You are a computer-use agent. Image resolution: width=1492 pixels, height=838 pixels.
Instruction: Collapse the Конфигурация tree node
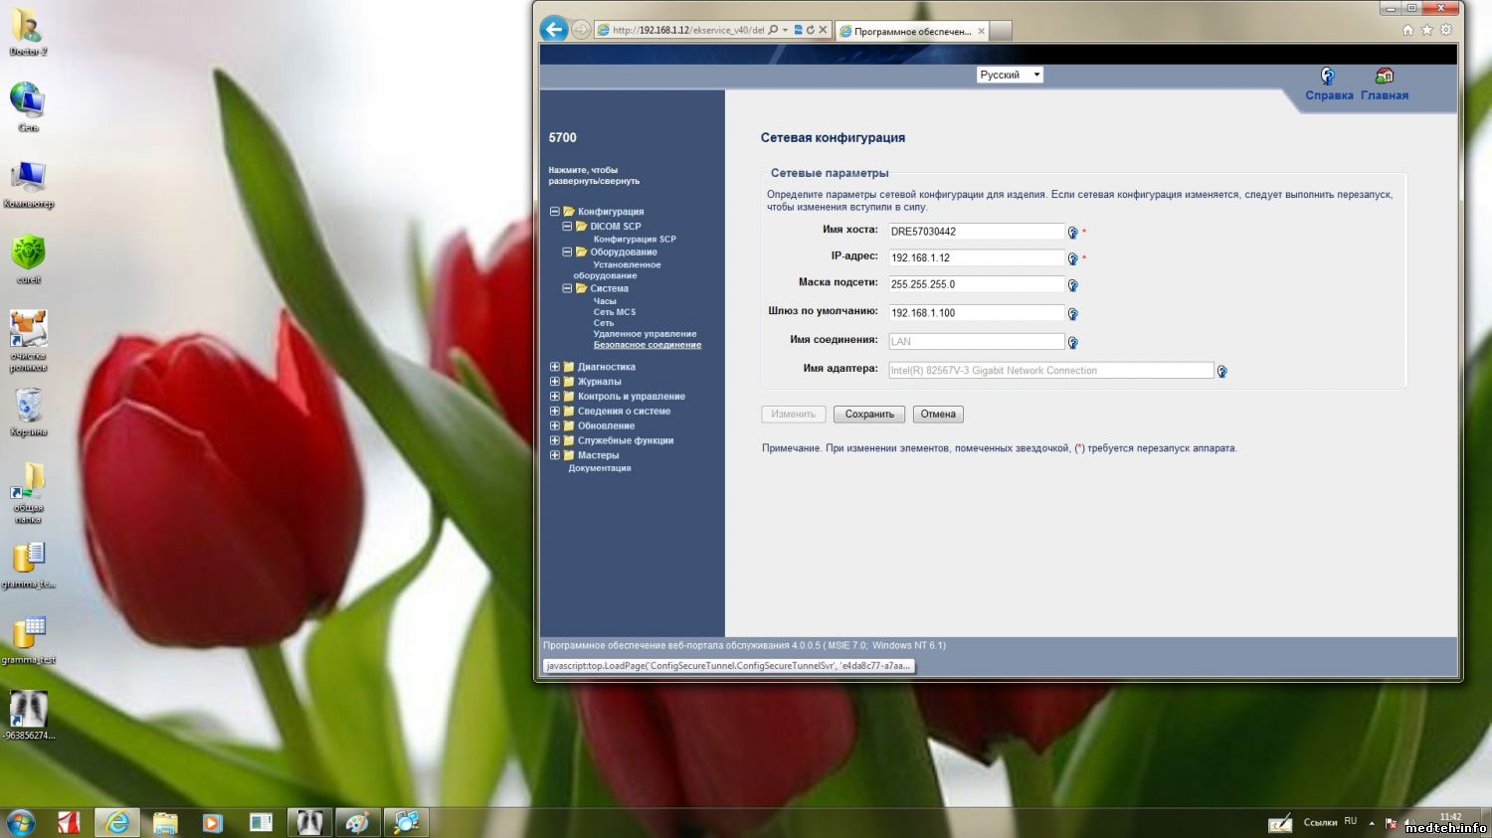[x=555, y=212]
